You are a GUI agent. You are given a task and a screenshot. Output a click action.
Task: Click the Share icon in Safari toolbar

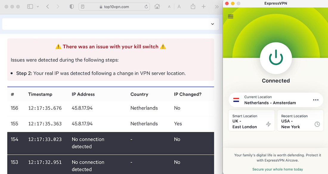193,6
